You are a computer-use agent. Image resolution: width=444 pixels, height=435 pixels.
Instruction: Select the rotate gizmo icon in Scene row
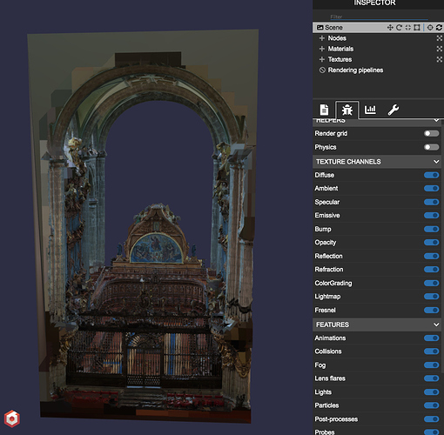(x=399, y=27)
